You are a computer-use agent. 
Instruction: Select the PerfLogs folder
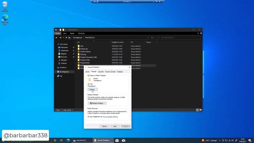[x=83, y=54]
